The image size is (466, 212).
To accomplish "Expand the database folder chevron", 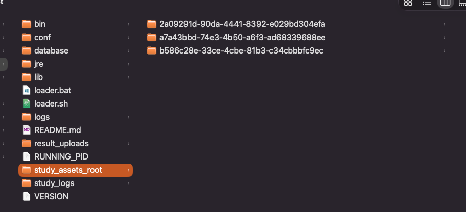I will click(x=128, y=51).
